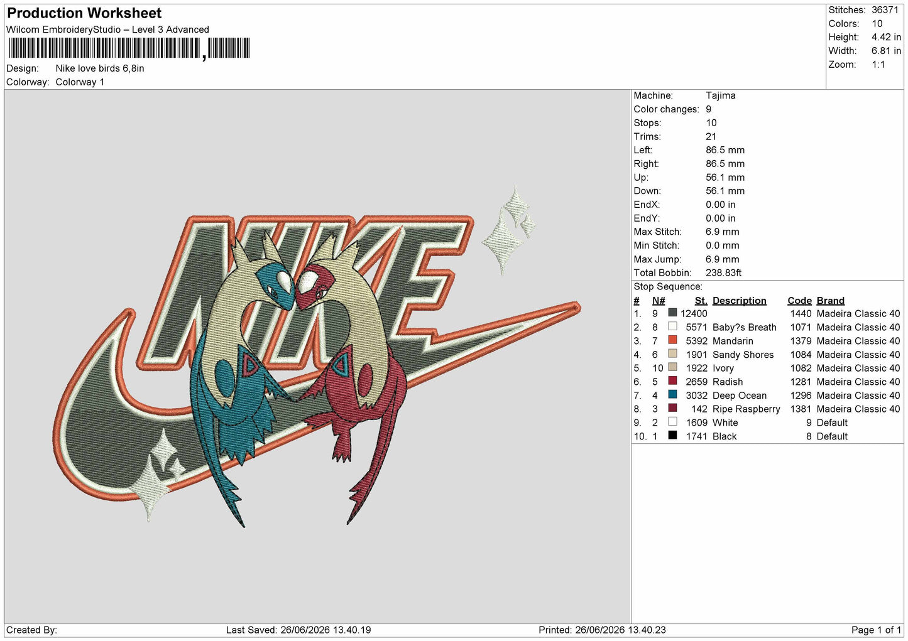Click the Width value 6.81 in

(886, 51)
